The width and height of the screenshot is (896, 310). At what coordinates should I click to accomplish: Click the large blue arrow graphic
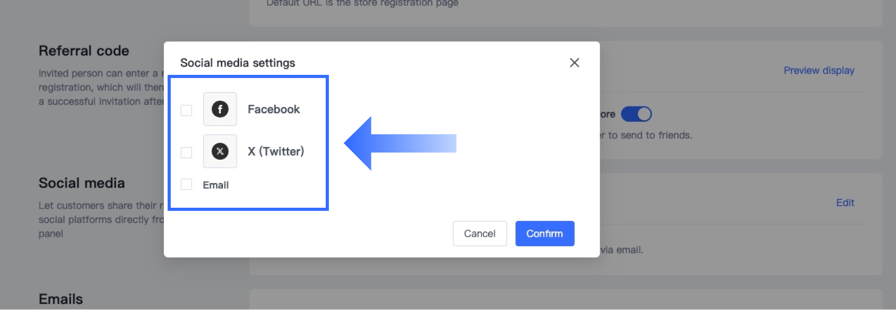(x=400, y=143)
